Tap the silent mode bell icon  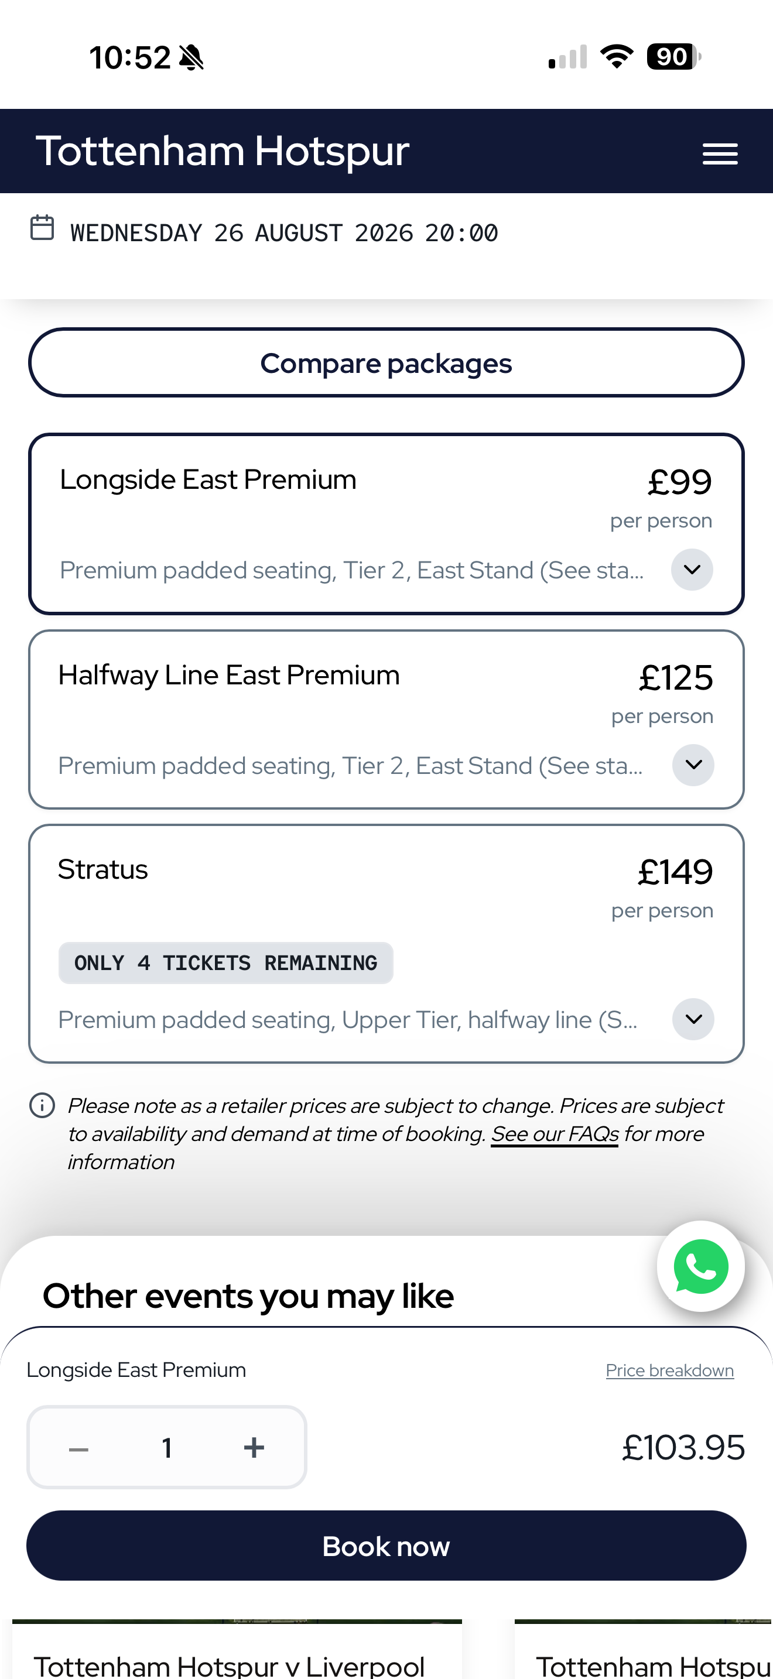point(191,57)
